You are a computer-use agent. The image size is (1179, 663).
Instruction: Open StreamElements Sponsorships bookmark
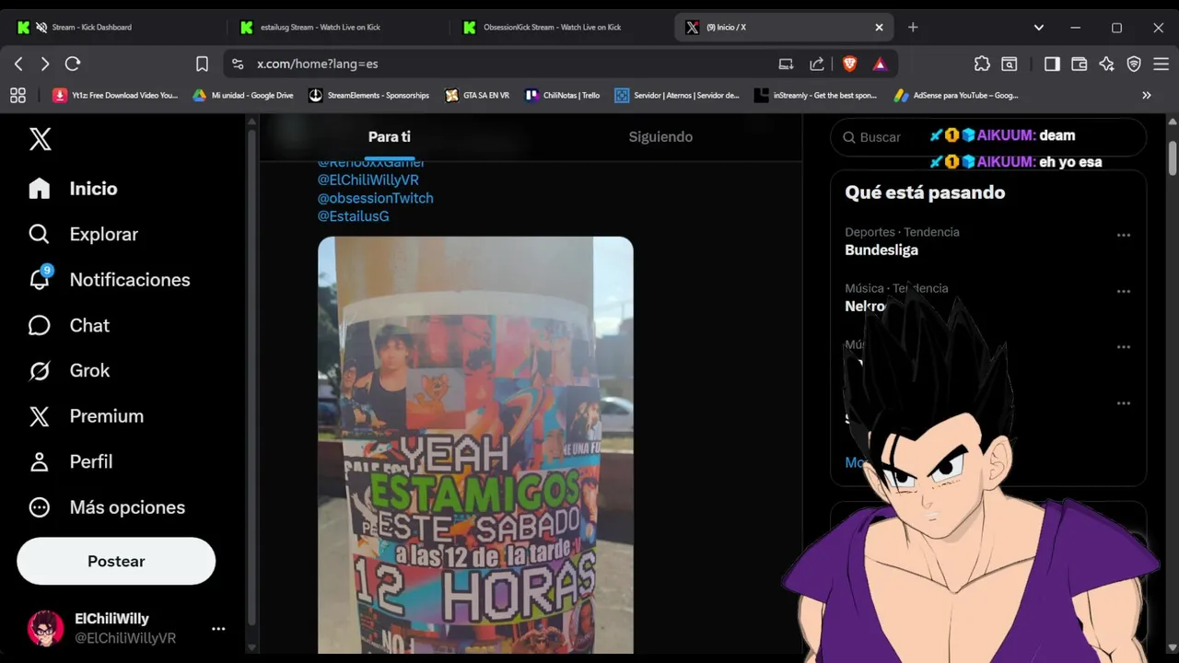click(369, 95)
